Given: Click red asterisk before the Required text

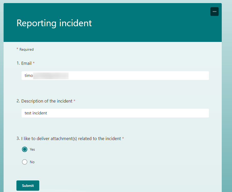Looking at the screenshot, I should pyautogui.click(x=17, y=49).
